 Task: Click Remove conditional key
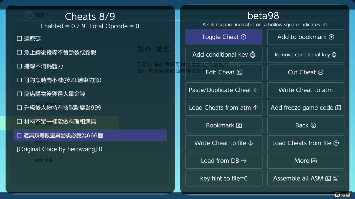click(x=305, y=54)
